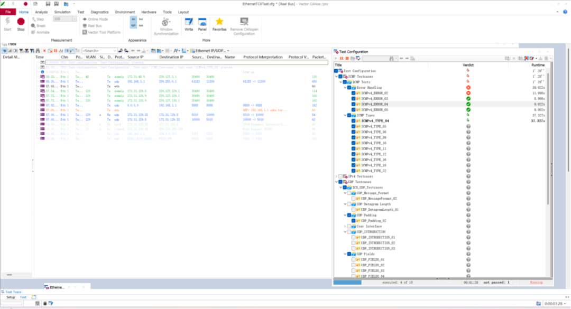Clear the Trace window with red X icon
The height and width of the screenshot is (309, 571).
[x=44, y=51]
